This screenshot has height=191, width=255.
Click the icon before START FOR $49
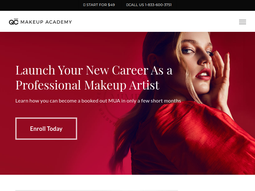[84, 5]
